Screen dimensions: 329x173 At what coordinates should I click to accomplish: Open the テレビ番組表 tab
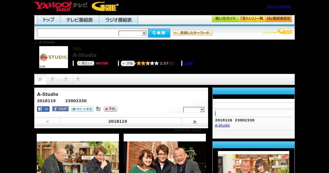80,20
